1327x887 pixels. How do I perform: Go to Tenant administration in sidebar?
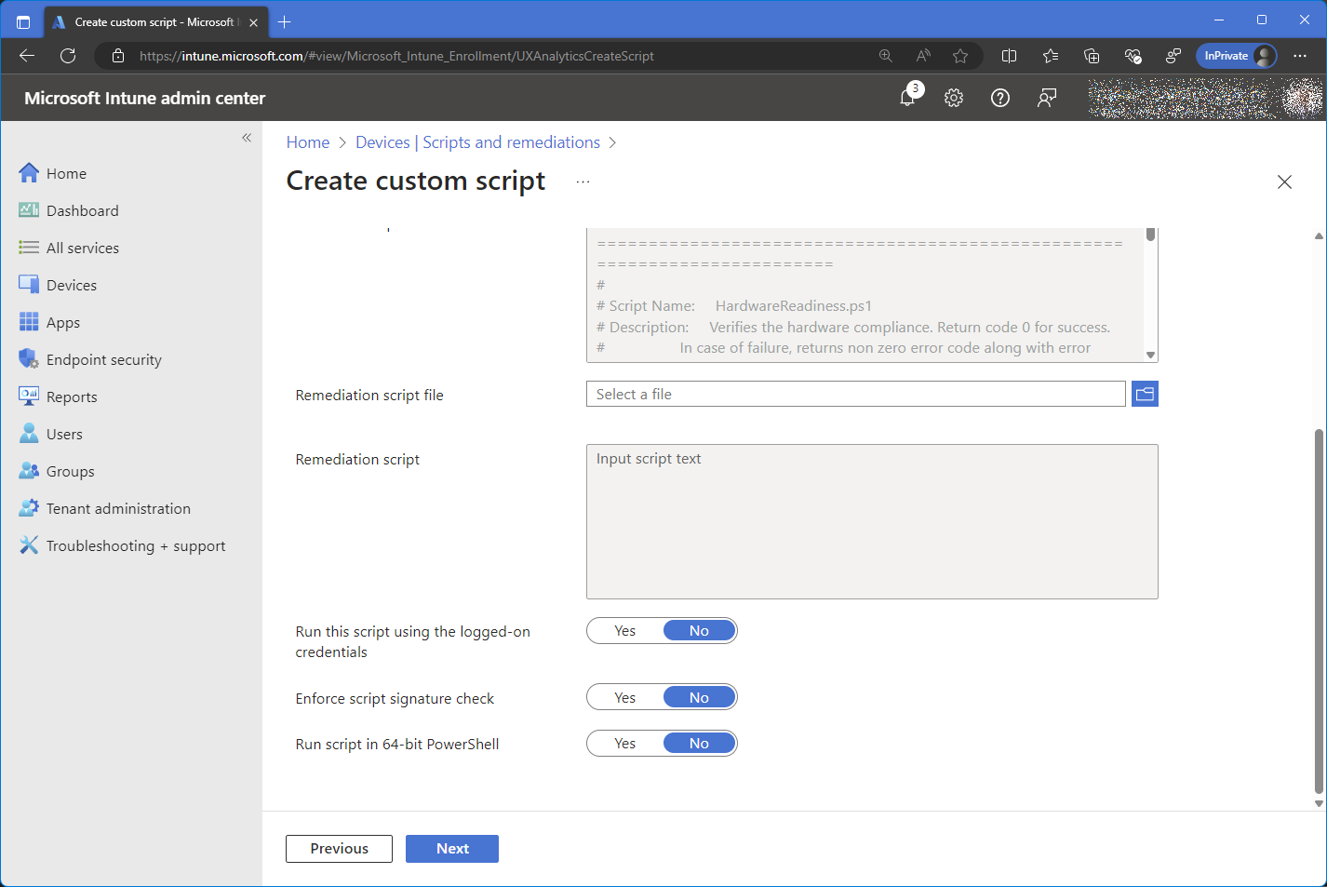tap(118, 509)
